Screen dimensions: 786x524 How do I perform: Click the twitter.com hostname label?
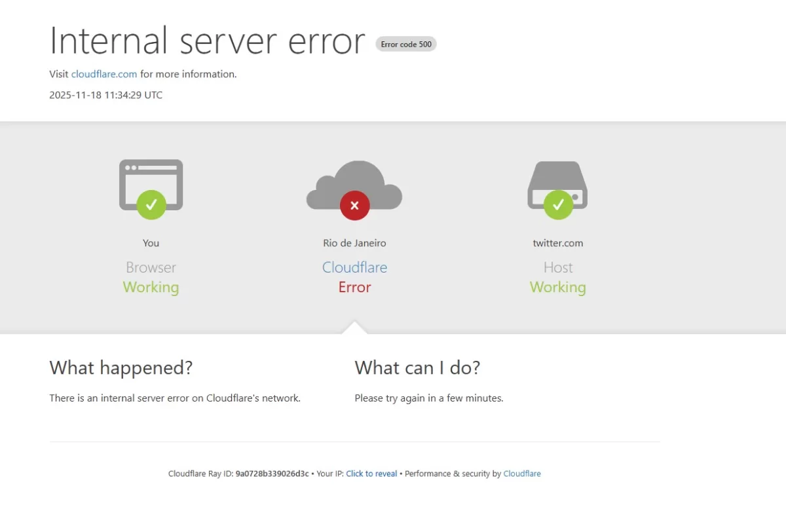coord(557,242)
